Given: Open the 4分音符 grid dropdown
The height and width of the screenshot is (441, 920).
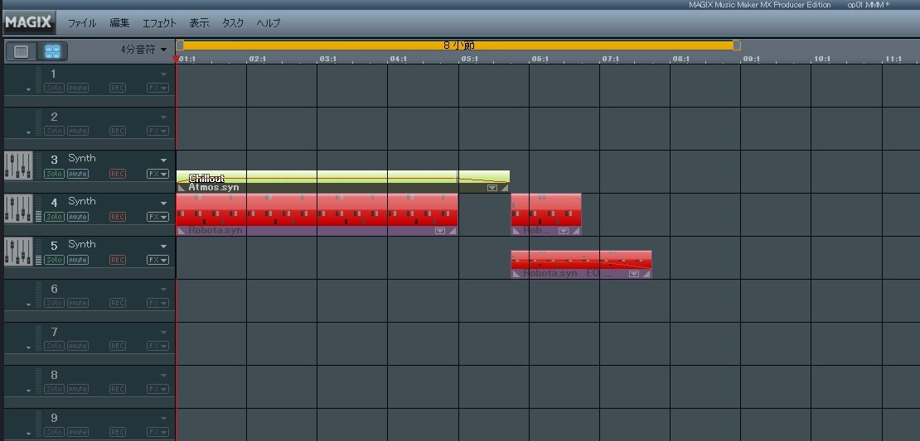Looking at the screenshot, I should tap(143, 50).
